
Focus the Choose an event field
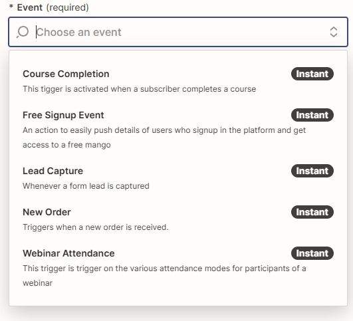click(x=178, y=32)
